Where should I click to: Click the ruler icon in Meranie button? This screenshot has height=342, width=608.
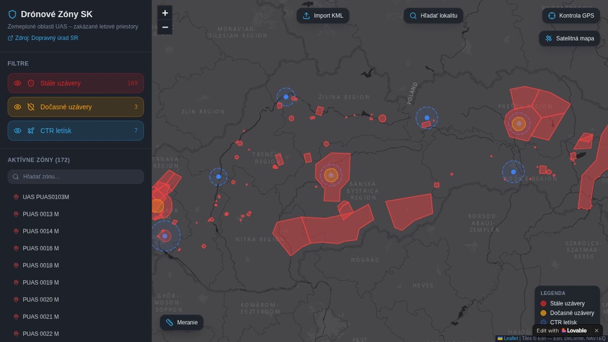coord(170,322)
